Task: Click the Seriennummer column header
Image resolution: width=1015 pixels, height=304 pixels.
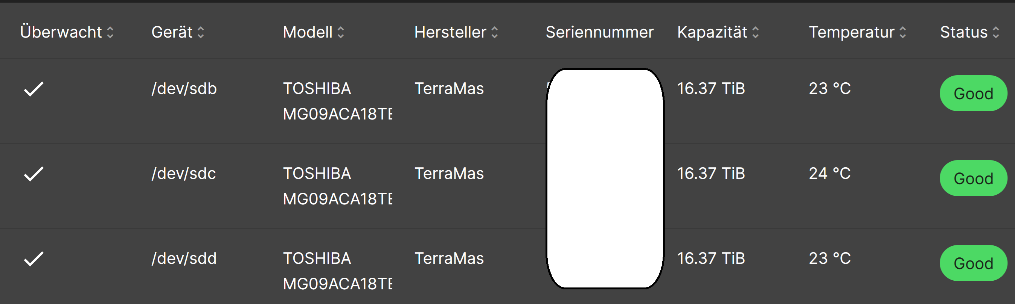Action: point(599,32)
